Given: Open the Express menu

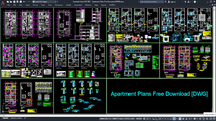Looking at the screenshot, I should (104, 5).
